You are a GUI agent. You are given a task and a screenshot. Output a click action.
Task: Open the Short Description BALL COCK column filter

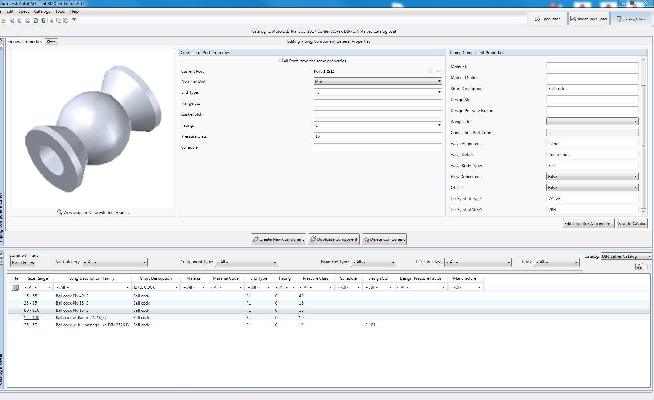(156, 287)
